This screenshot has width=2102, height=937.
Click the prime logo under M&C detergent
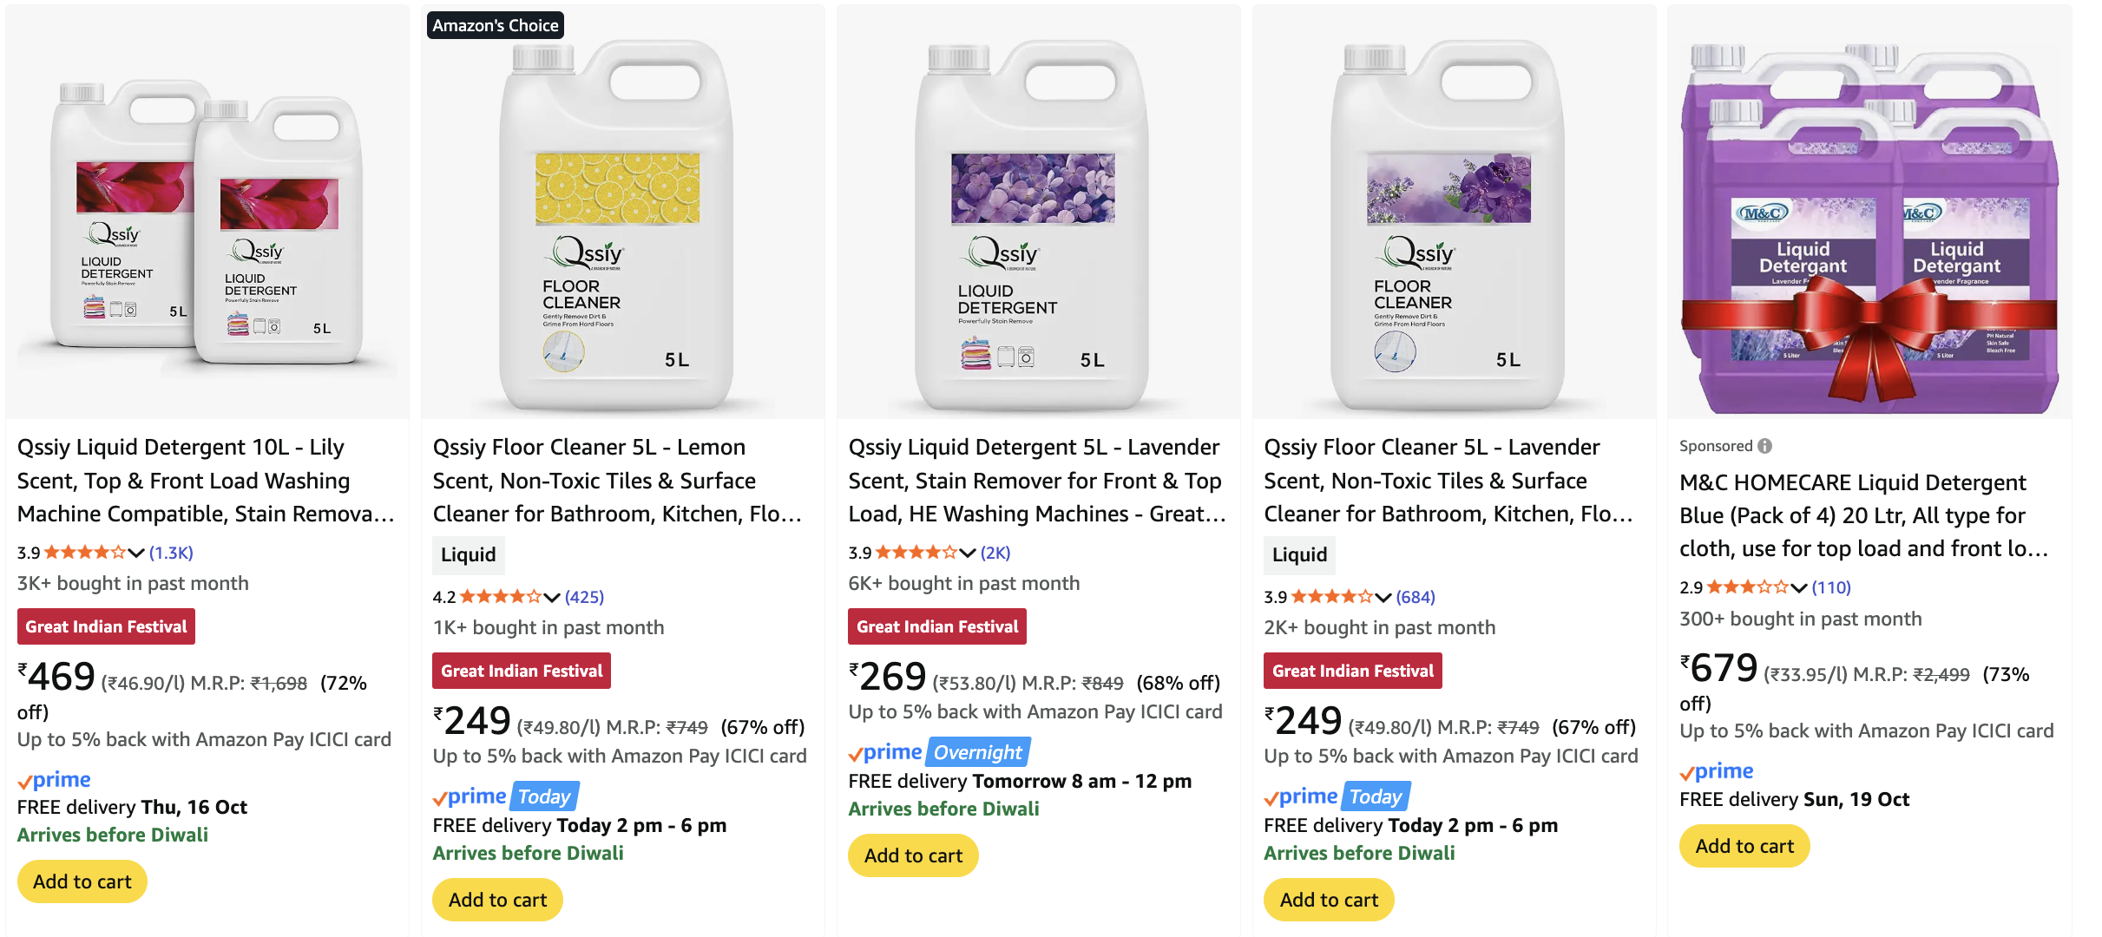point(1717,771)
